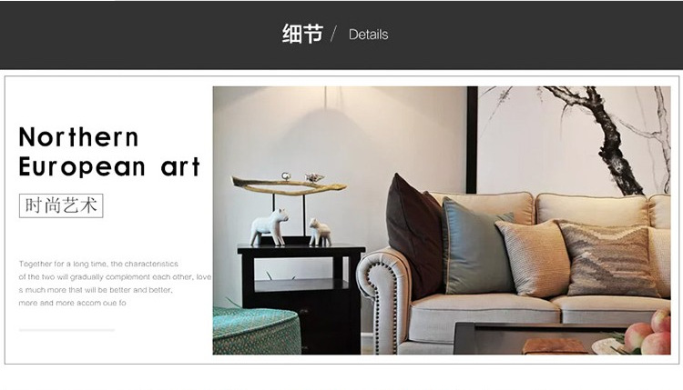Screen dimensions: 683x390
Task: Click the slash divider in the header
Action: (333, 34)
